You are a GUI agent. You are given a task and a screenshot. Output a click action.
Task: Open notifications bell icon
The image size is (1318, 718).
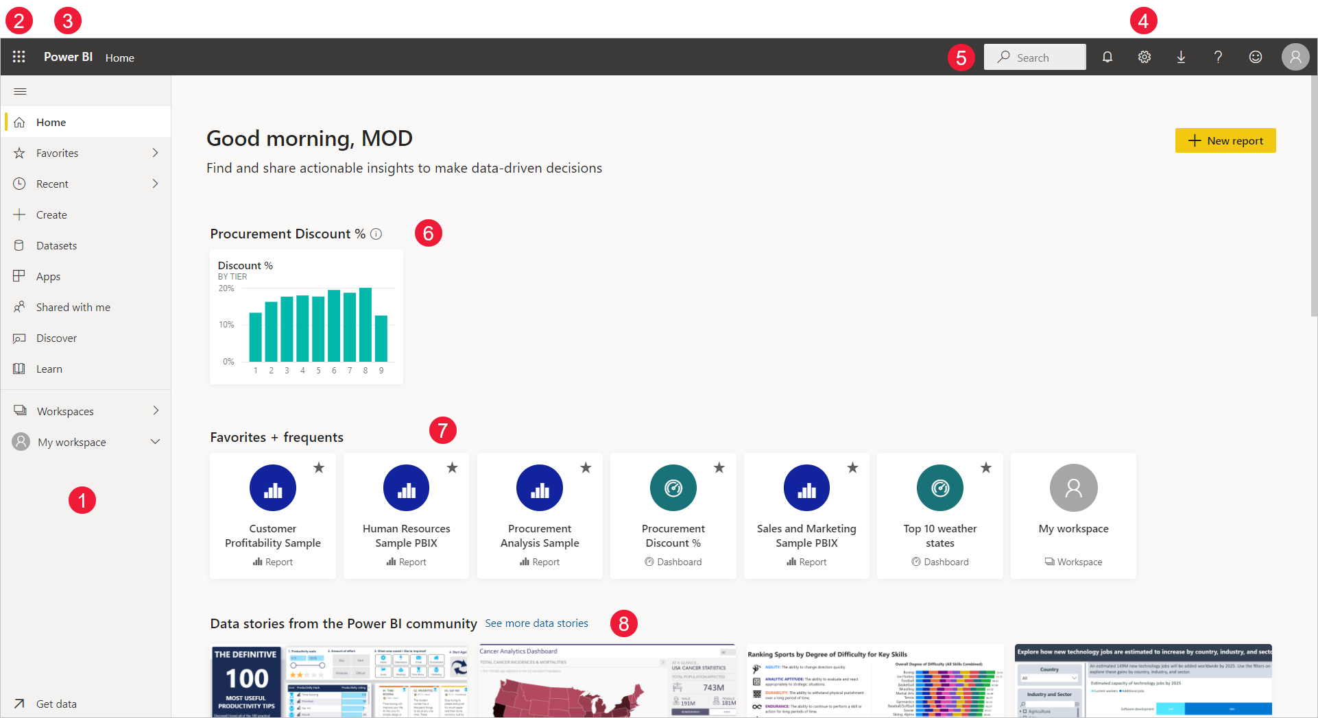click(1107, 58)
